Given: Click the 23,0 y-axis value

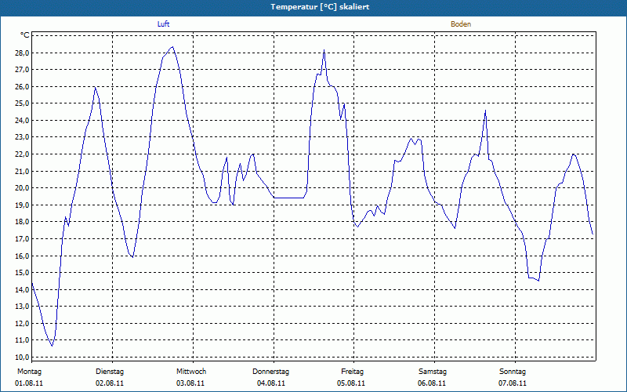Looking at the screenshot, I should pyautogui.click(x=22, y=137).
